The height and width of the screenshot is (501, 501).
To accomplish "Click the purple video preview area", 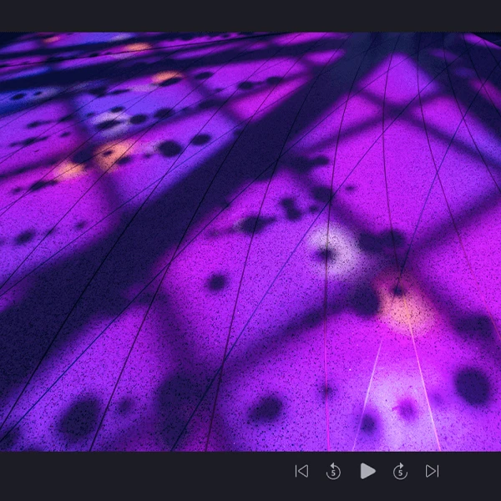I will coord(250,242).
